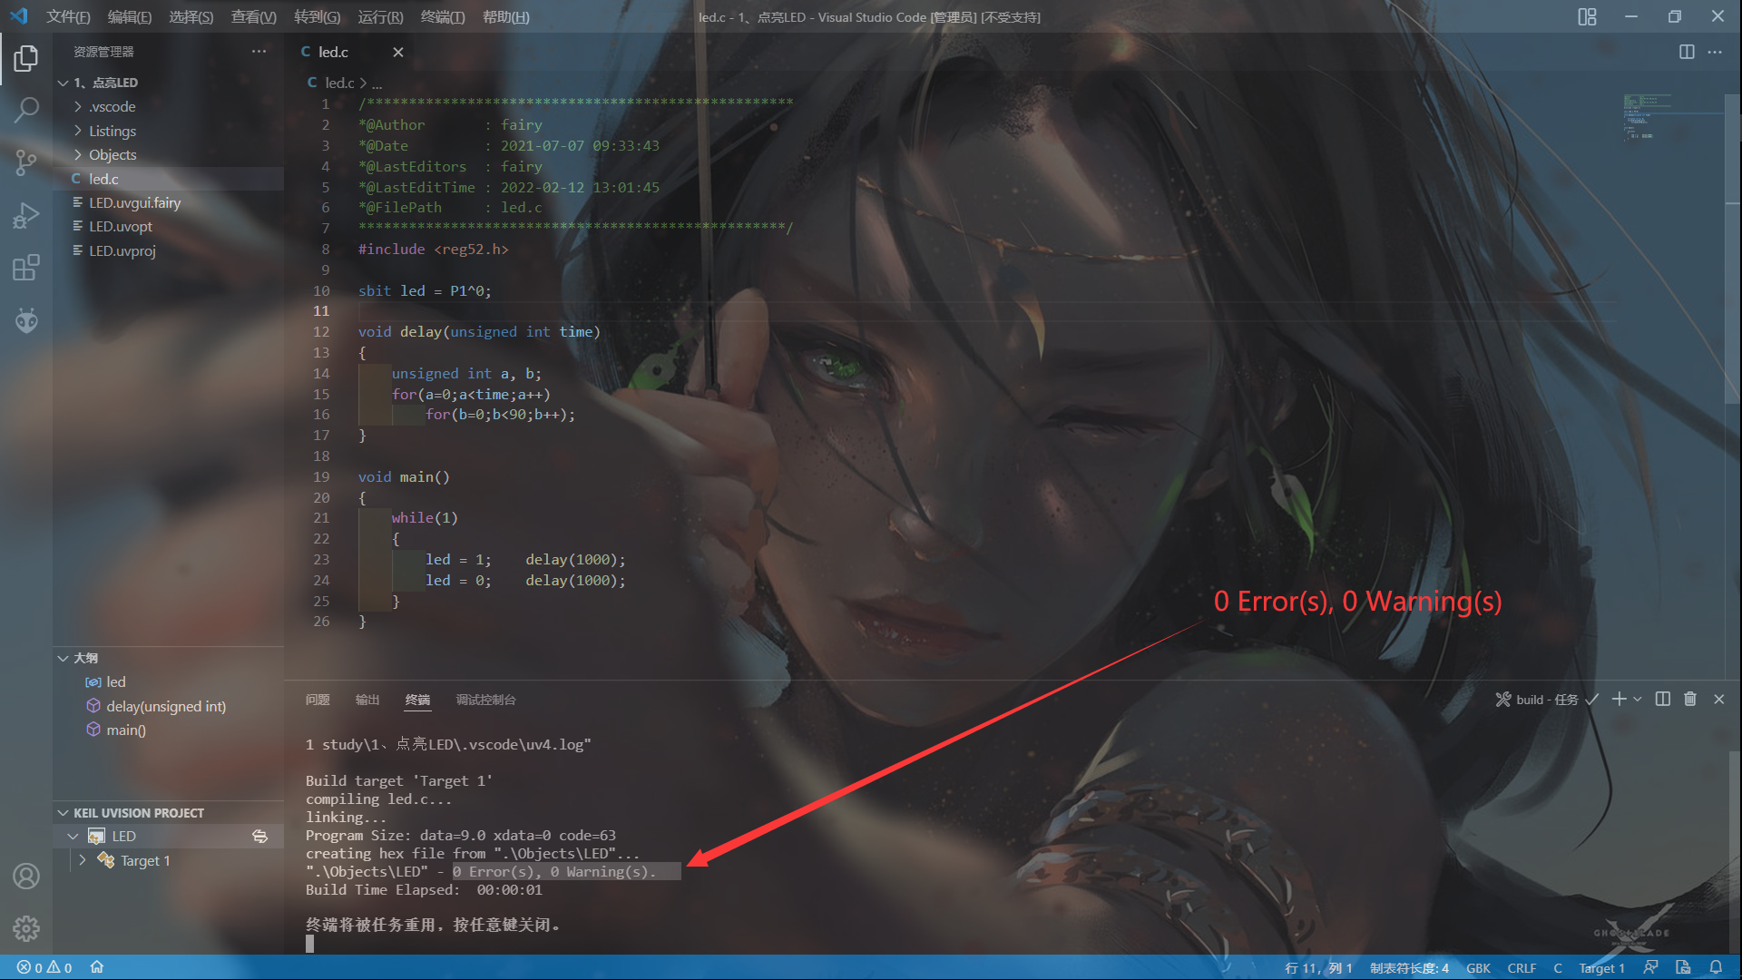Kill the terminal with trash icon
The image size is (1742, 980).
(1690, 699)
